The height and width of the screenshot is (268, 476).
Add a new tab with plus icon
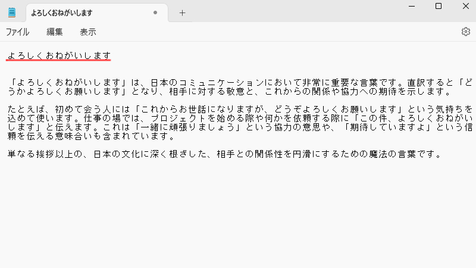point(182,13)
